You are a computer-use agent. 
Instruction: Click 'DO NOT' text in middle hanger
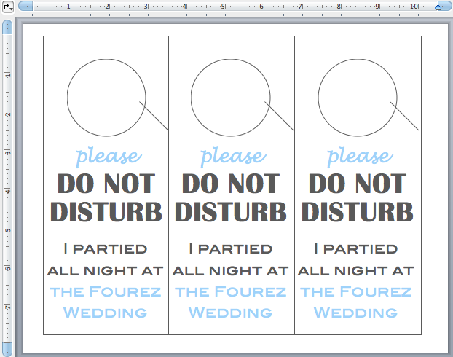pyautogui.click(x=231, y=184)
